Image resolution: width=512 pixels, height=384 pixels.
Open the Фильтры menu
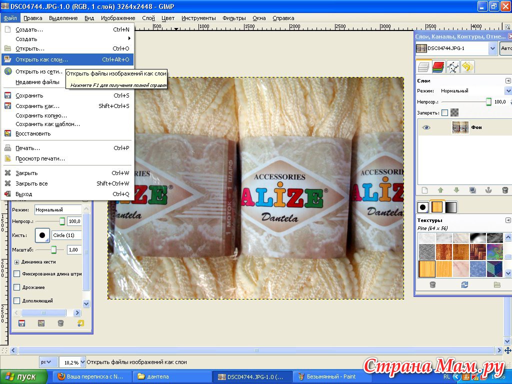[x=234, y=18]
